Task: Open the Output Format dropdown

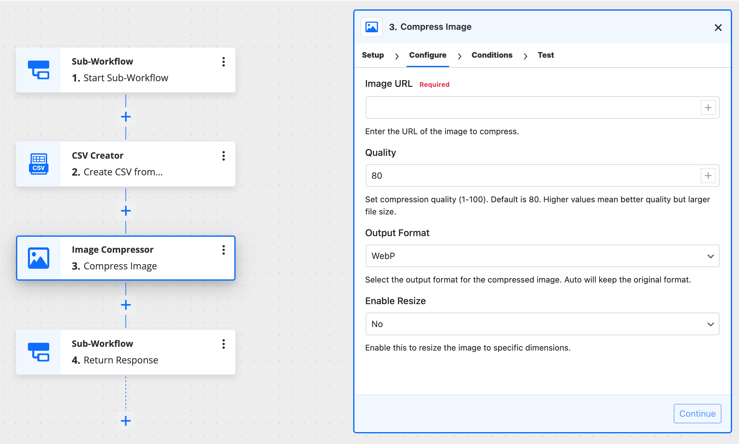Action: point(542,256)
